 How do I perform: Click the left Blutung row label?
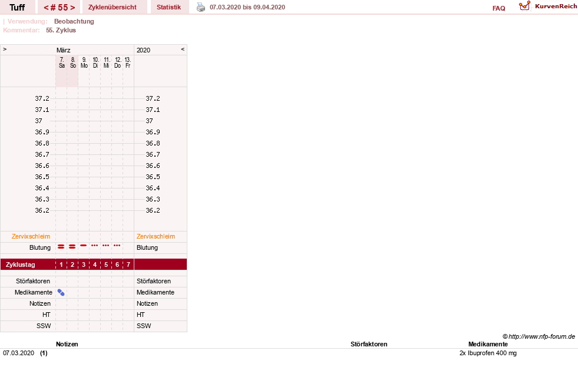40,247
